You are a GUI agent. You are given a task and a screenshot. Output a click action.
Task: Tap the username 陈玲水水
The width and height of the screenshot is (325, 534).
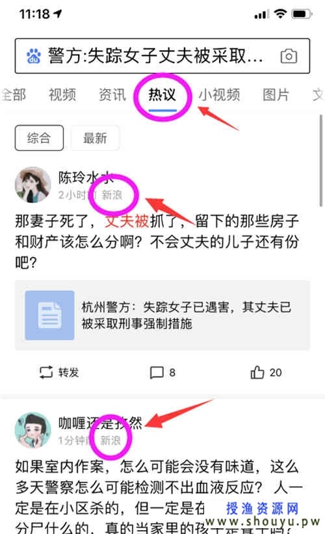coord(86,178)
